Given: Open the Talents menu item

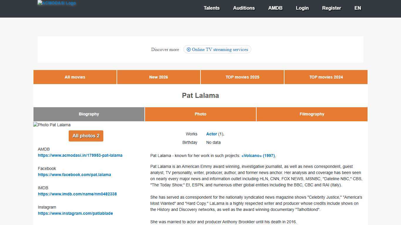Looking at the screenshot, I should tap(212, 8).
